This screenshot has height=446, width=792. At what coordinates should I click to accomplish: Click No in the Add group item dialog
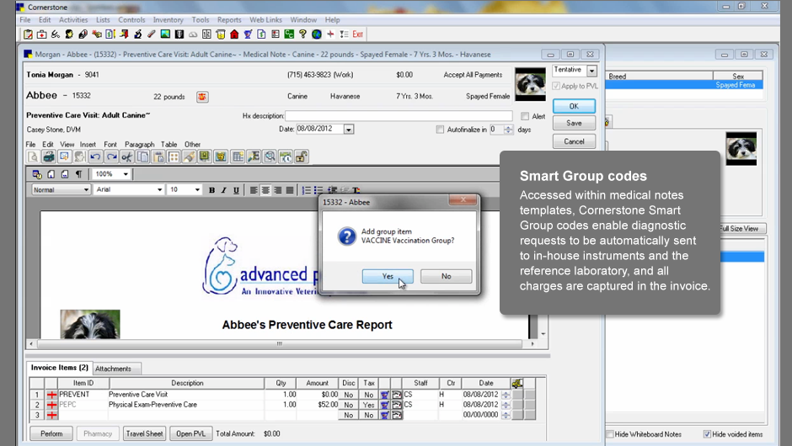[x=446, y=276]
